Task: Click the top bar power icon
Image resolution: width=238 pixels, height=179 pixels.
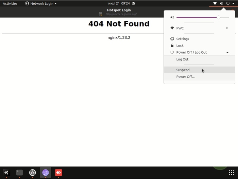Action: pyautogui.click(x=228, y=3)
